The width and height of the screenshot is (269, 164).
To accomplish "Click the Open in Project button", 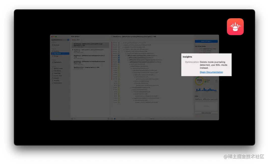I will click(x=206, y=41).
